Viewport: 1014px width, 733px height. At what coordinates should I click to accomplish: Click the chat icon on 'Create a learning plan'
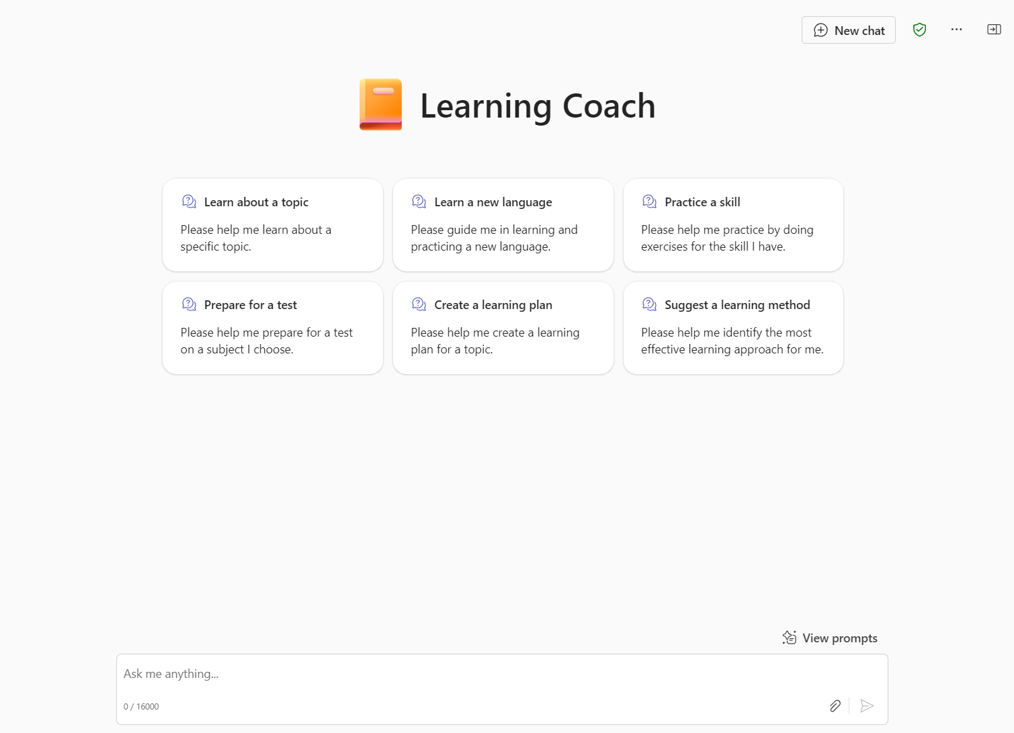[419, 304]
